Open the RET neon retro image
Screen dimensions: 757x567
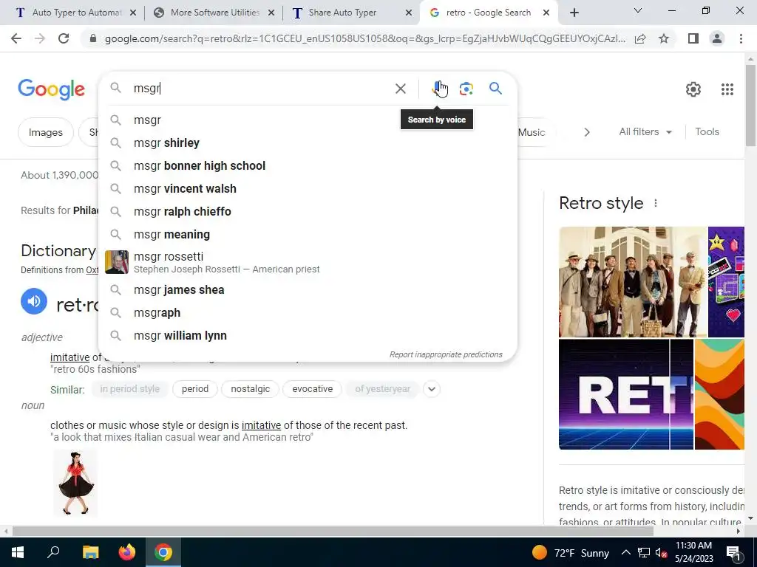(x=626, y=394)
